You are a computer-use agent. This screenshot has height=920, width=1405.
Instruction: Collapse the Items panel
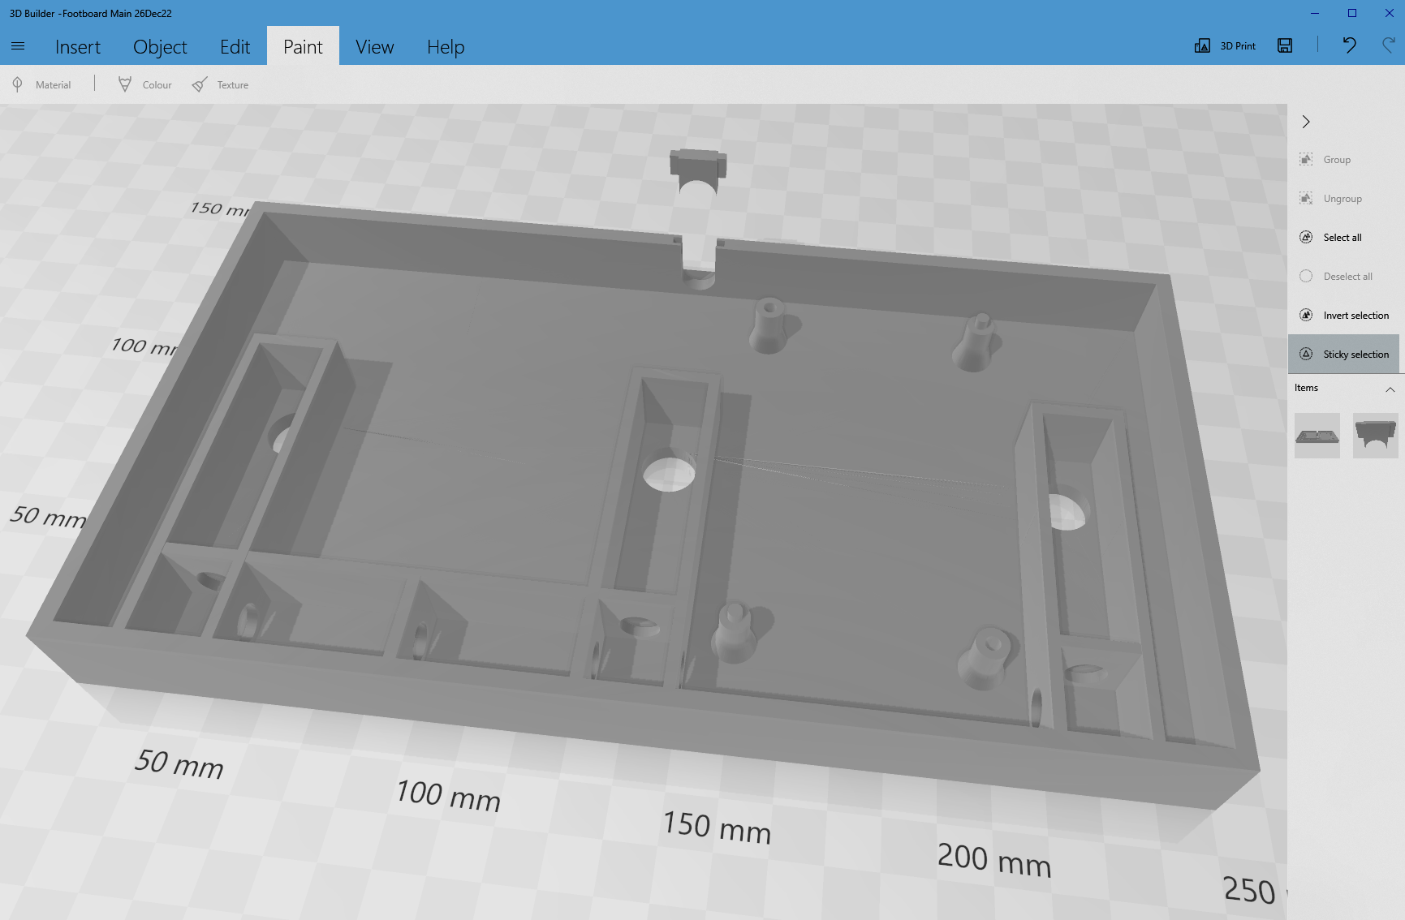tap(1391, 389)
